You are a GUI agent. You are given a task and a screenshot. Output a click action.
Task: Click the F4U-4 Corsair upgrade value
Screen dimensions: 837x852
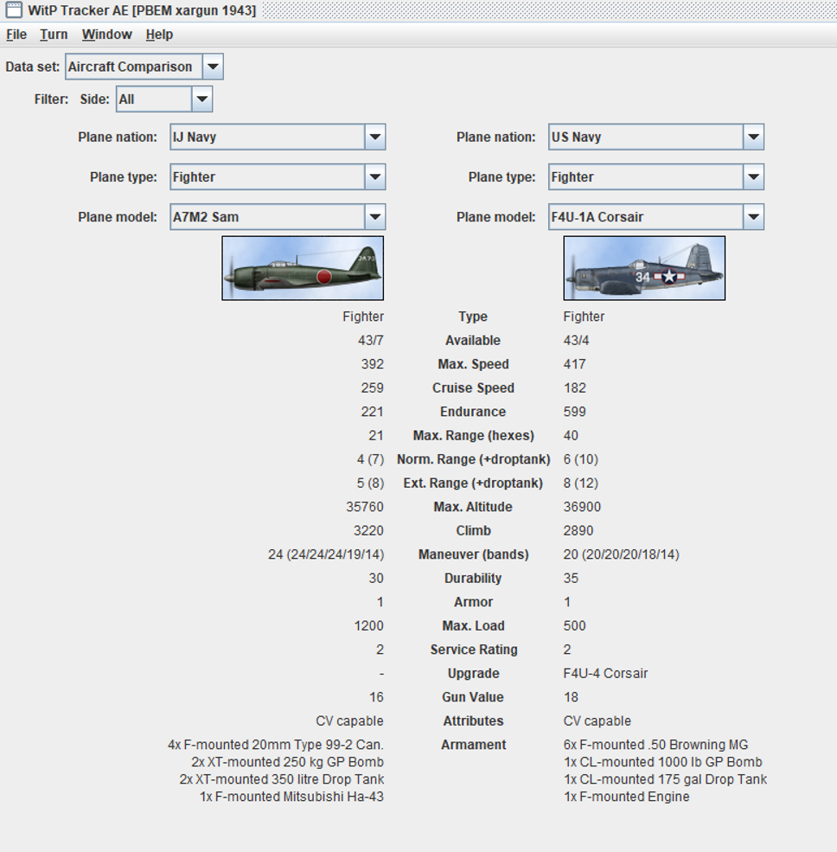(605, 674)
